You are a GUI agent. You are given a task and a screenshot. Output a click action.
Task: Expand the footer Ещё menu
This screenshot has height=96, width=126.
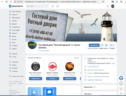[11, 85]
